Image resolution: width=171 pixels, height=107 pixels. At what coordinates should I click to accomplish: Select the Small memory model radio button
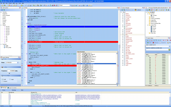[2, 79]
